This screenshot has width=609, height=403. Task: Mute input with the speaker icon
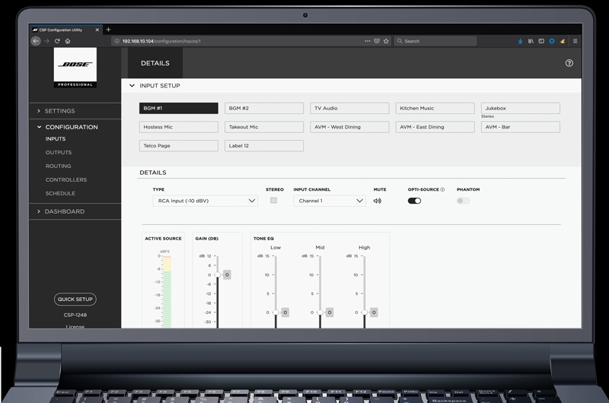click(x=377, y=201)
